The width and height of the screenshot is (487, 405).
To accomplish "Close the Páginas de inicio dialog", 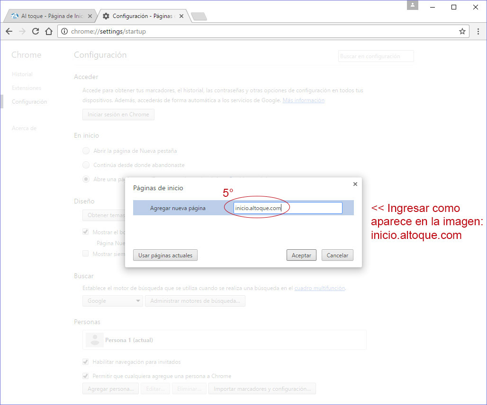I will pos(355,184).
